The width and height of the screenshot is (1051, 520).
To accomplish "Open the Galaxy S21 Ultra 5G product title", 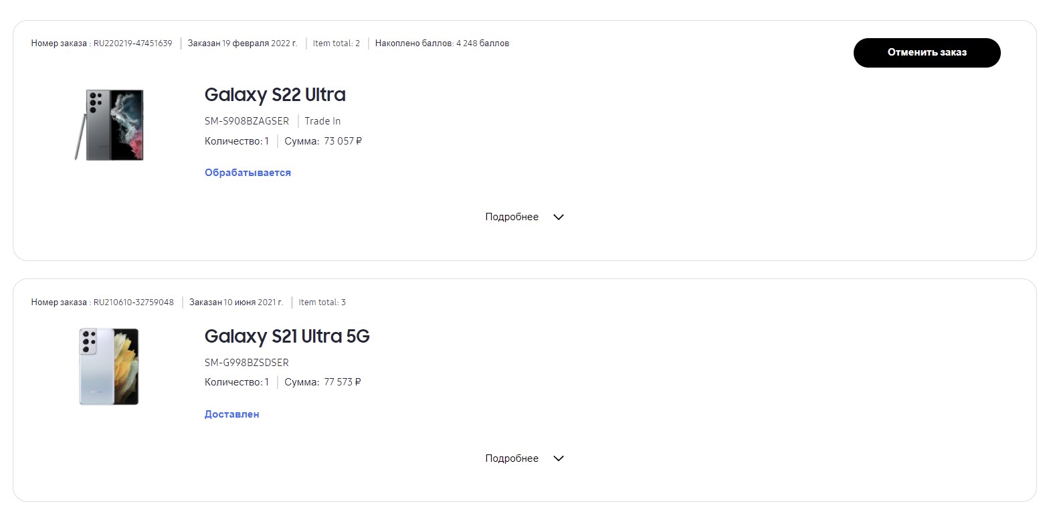I will point(287,336).
